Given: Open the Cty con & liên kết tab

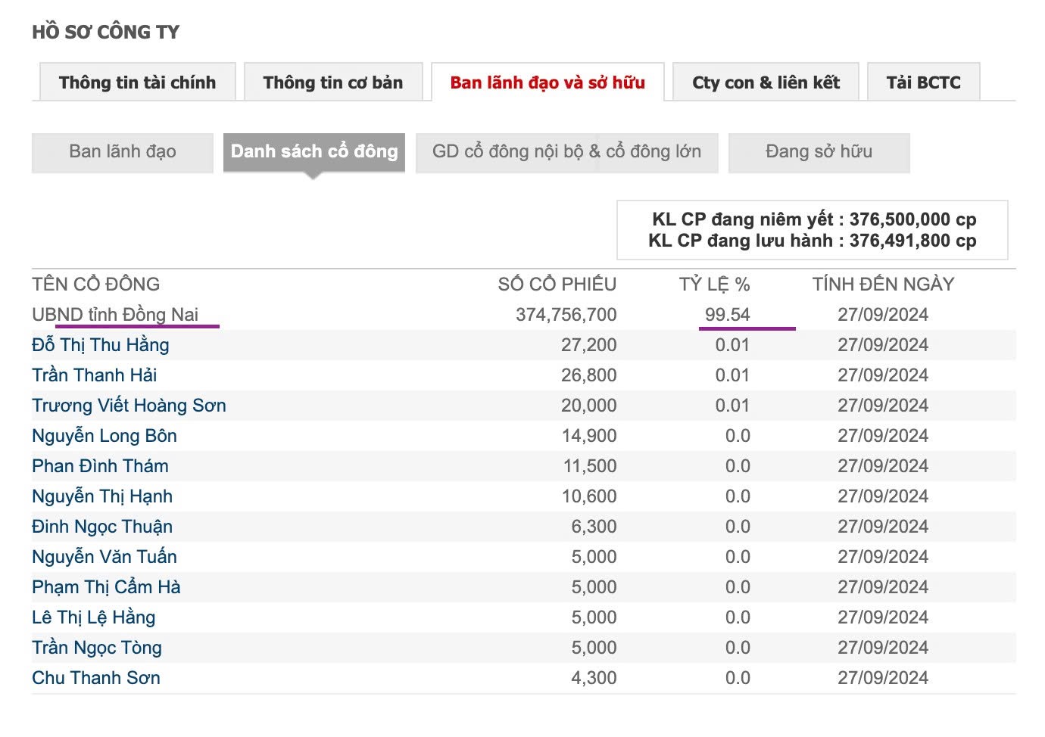Looking at the screenshot, I should [766, 82].
